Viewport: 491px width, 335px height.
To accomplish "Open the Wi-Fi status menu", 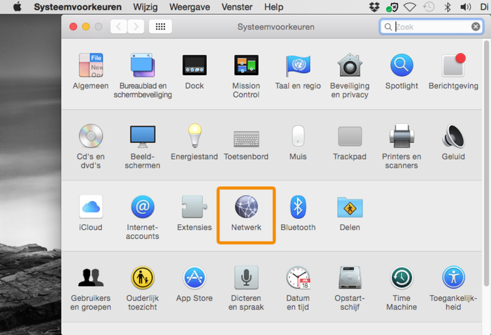I will (410, 7).
